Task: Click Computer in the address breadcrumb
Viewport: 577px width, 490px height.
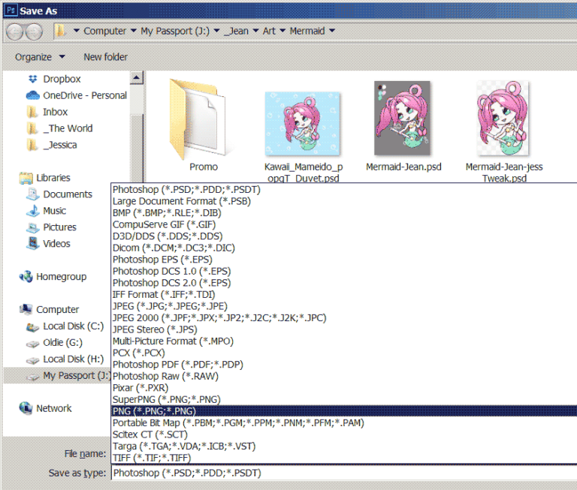Action: [105, 32]
